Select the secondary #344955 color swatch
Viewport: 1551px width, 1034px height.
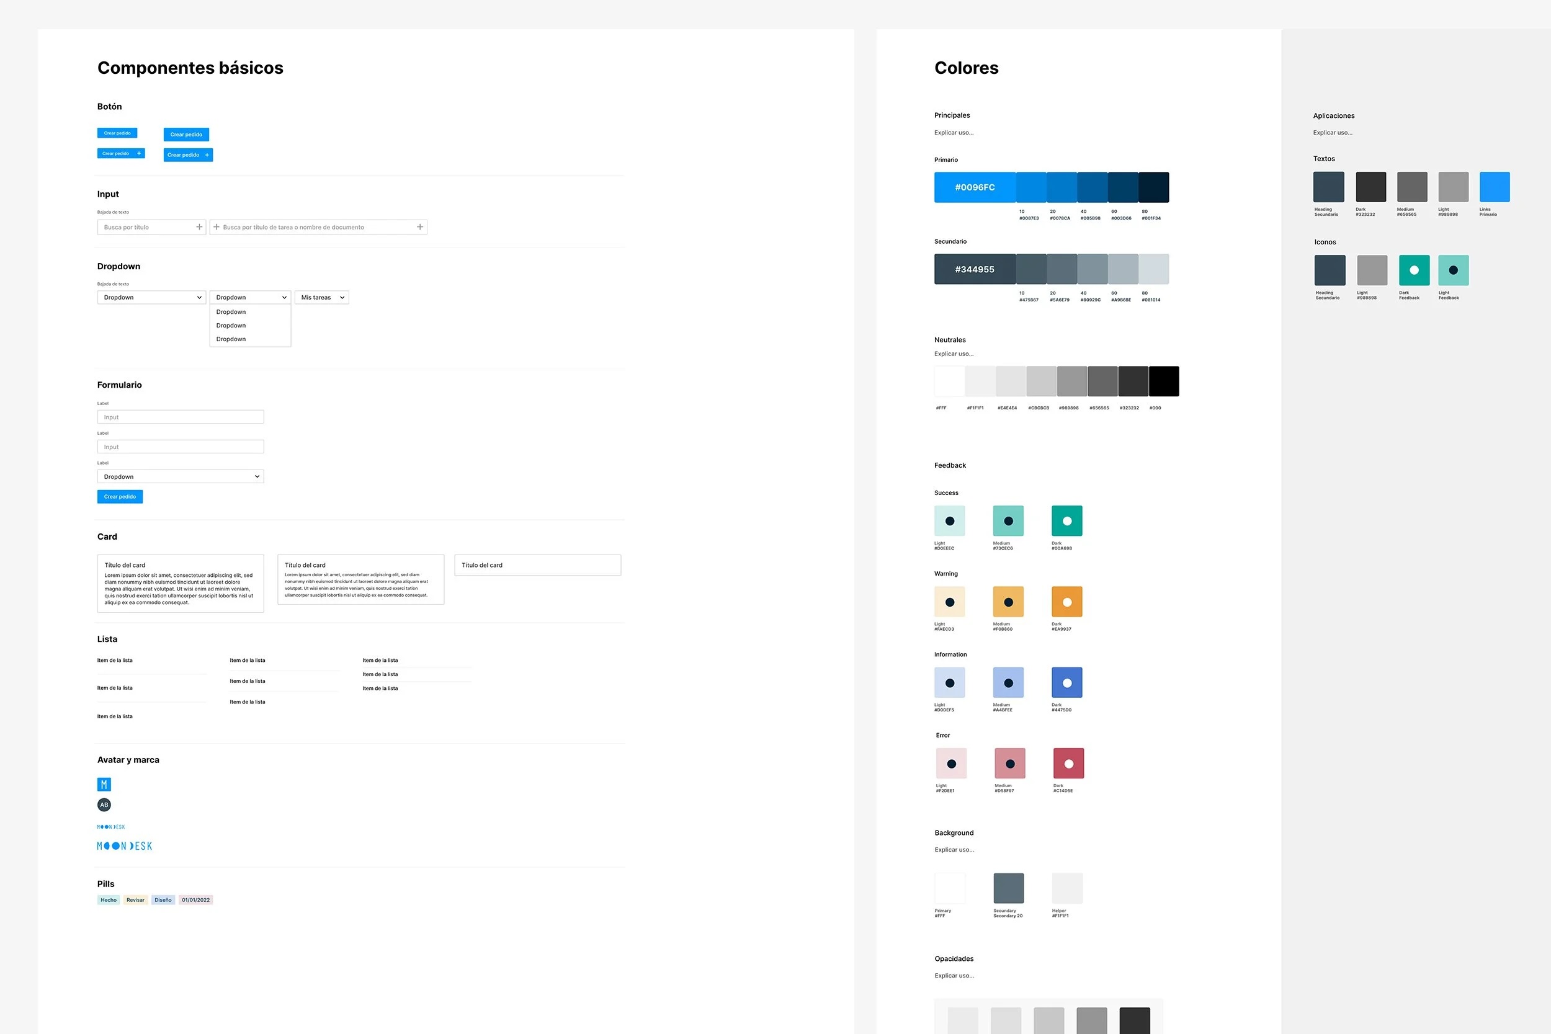click(975, 269)
